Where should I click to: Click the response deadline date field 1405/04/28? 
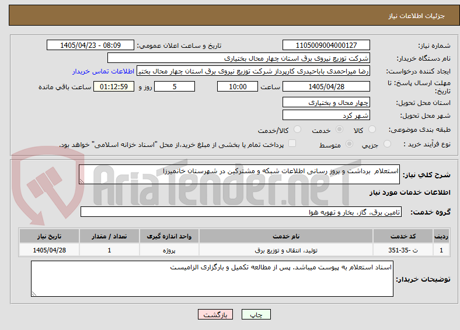pyautogui.click(x=326, y=86)
